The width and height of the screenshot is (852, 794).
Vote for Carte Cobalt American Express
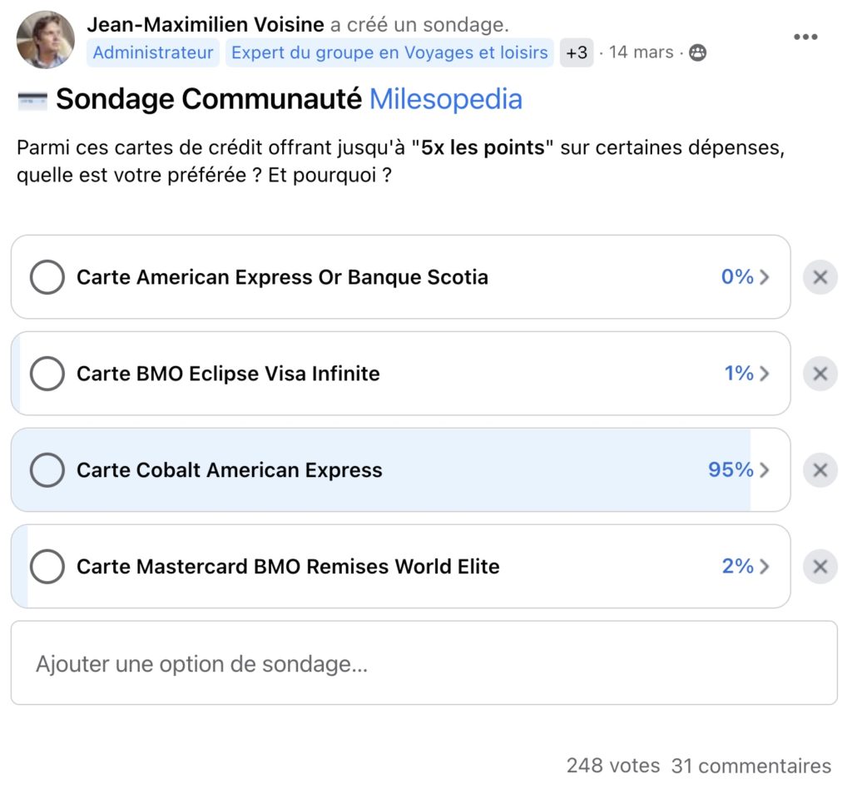[x=47, y=470]
